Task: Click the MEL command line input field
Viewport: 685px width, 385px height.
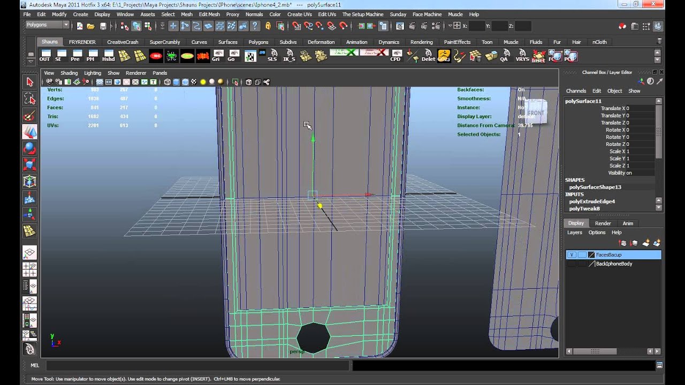Action: (x=197, y=365)
